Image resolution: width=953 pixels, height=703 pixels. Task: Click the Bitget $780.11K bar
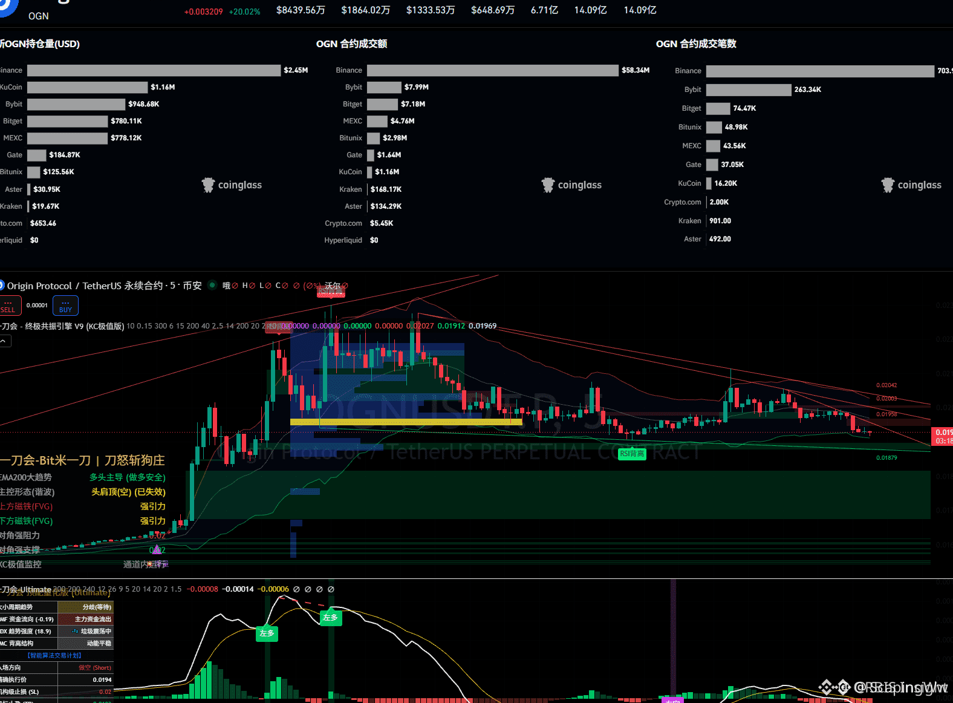[x=68, y=121]
